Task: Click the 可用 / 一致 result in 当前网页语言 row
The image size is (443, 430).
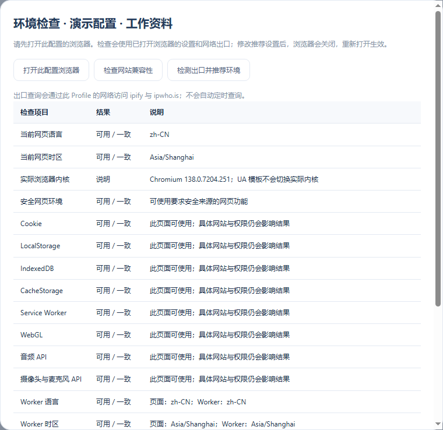Action: tap(114, 135)
